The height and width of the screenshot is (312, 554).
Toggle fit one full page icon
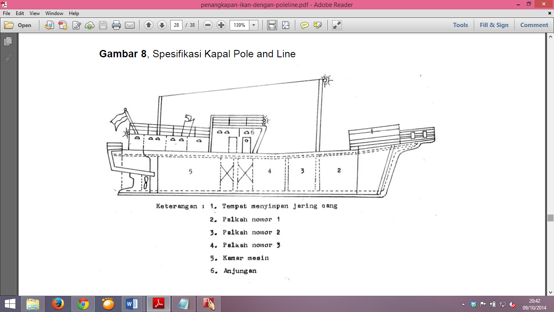coord(286,25)
